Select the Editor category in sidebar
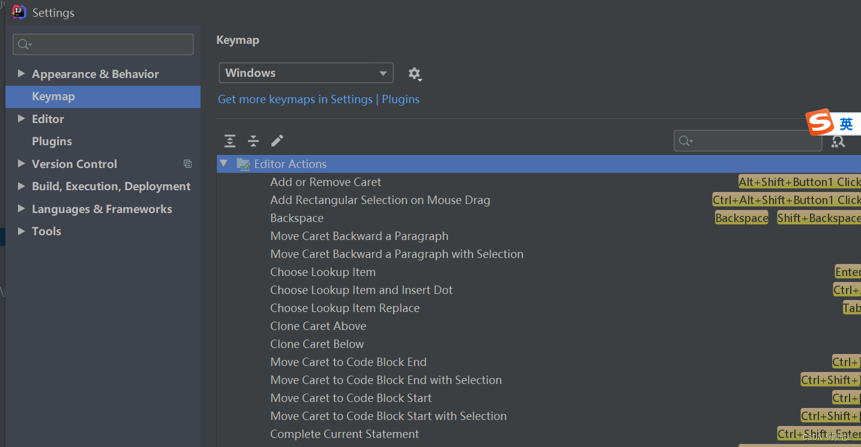Image resolution: width=861 pixels, height=447 pixels. click(x=48, y=119)
